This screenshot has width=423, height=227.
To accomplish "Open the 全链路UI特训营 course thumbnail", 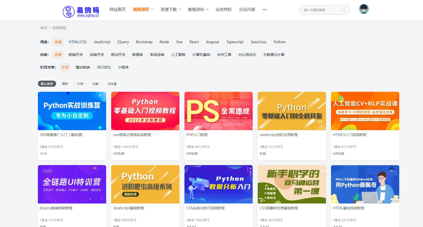I will [x=72, y=184].
